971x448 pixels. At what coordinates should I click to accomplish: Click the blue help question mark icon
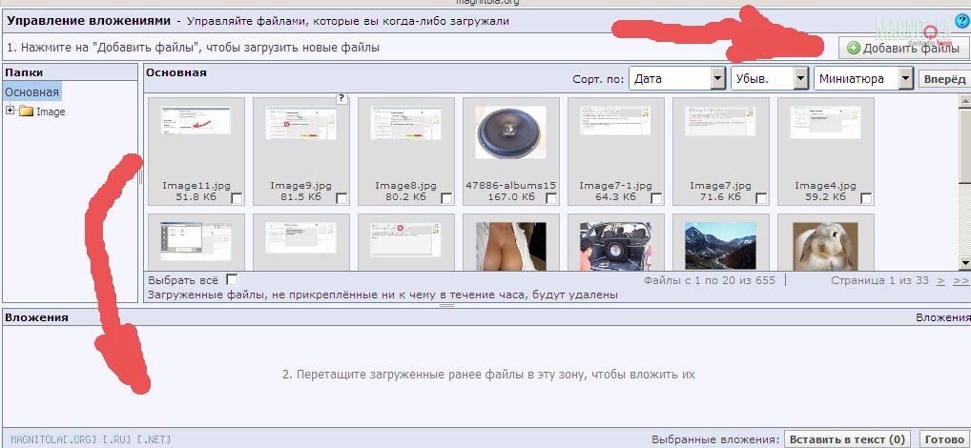961,20
